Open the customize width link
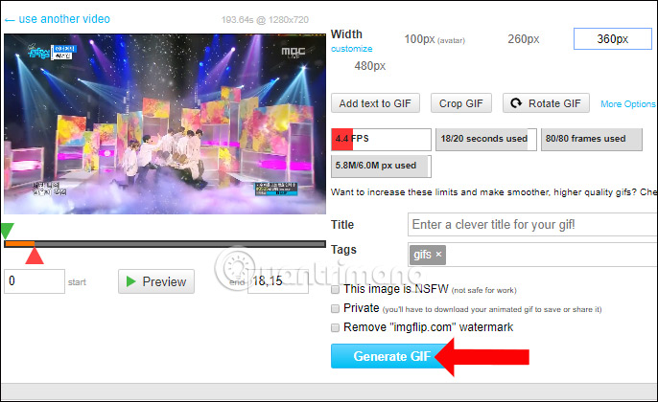Image resolution: width=658 pixels, height=402 pixels. click(x=351, y=49)
